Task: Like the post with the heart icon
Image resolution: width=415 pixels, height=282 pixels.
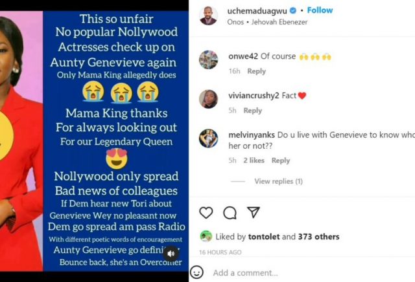Action: coord(206,213)
